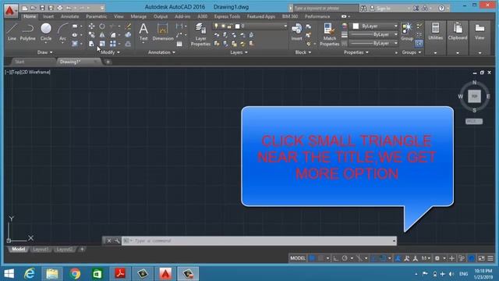499x281 pixels.
Task: Open the Manage ribbon tab
Action: (139, 16)
